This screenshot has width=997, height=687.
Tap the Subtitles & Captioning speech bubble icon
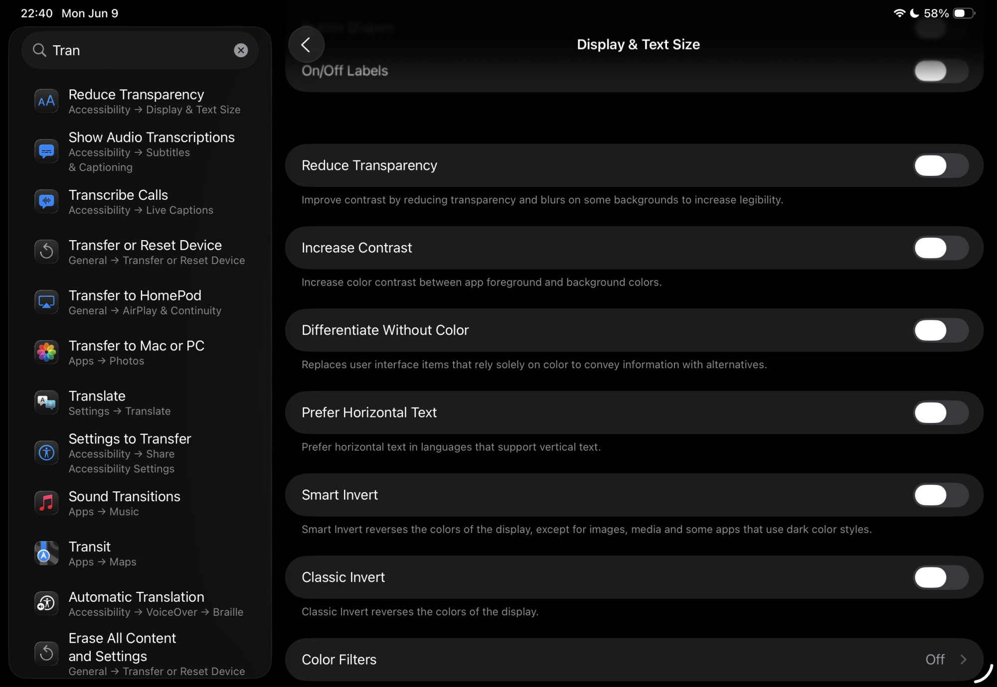(46, 151)
